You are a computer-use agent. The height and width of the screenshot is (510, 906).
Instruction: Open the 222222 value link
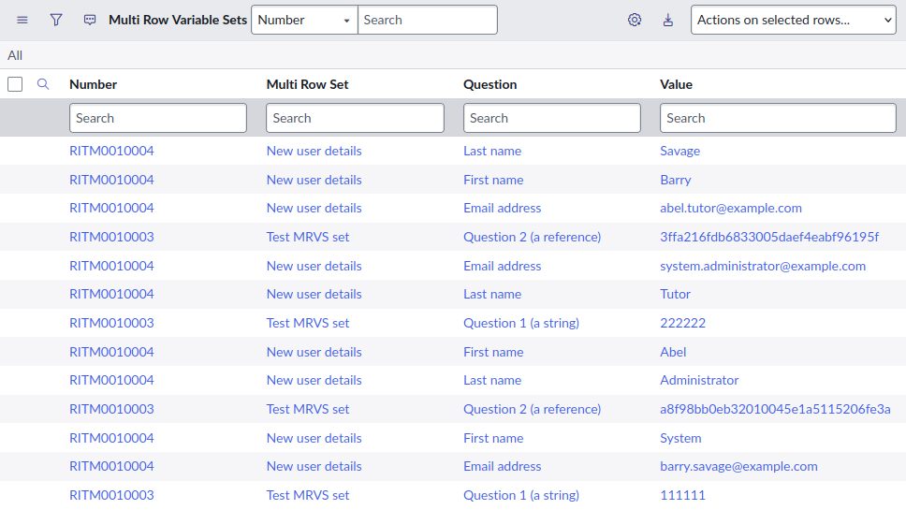point(683,323)
